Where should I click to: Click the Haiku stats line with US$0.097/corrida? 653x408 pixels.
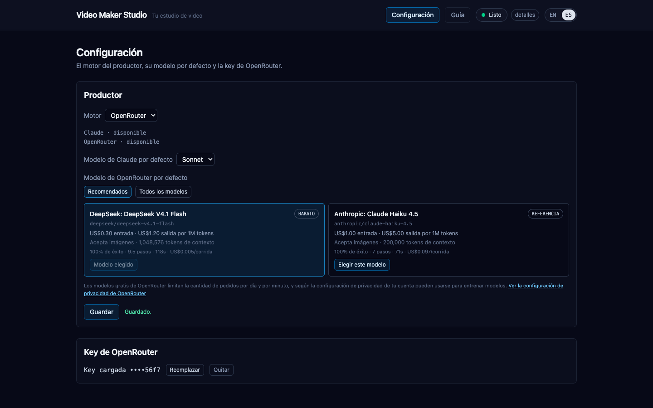(x=392, y=252)
